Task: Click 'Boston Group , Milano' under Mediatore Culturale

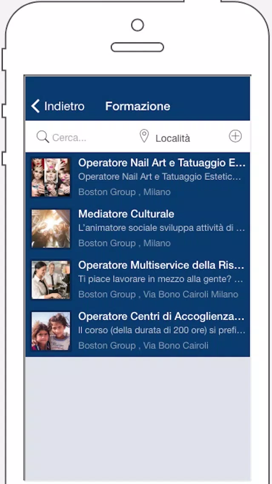Action: click(124, 243)
